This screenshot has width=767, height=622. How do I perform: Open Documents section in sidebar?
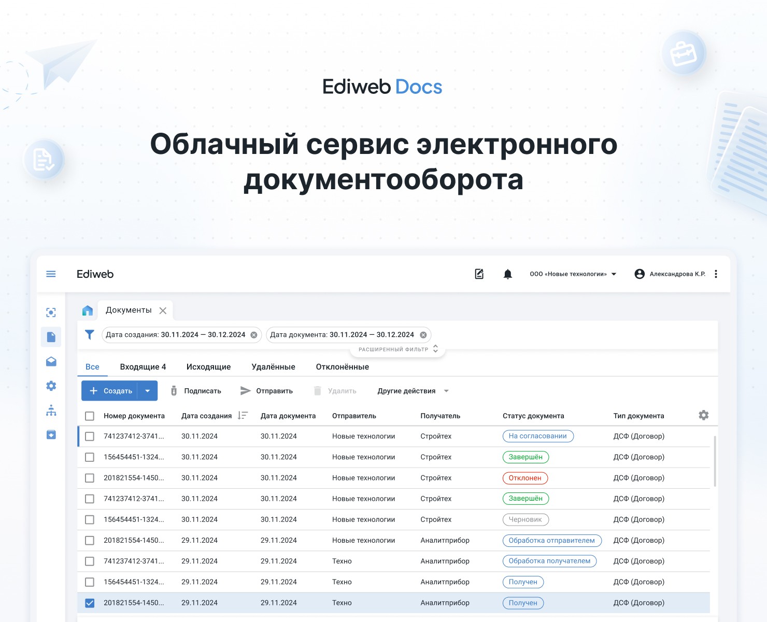(51, 337)
